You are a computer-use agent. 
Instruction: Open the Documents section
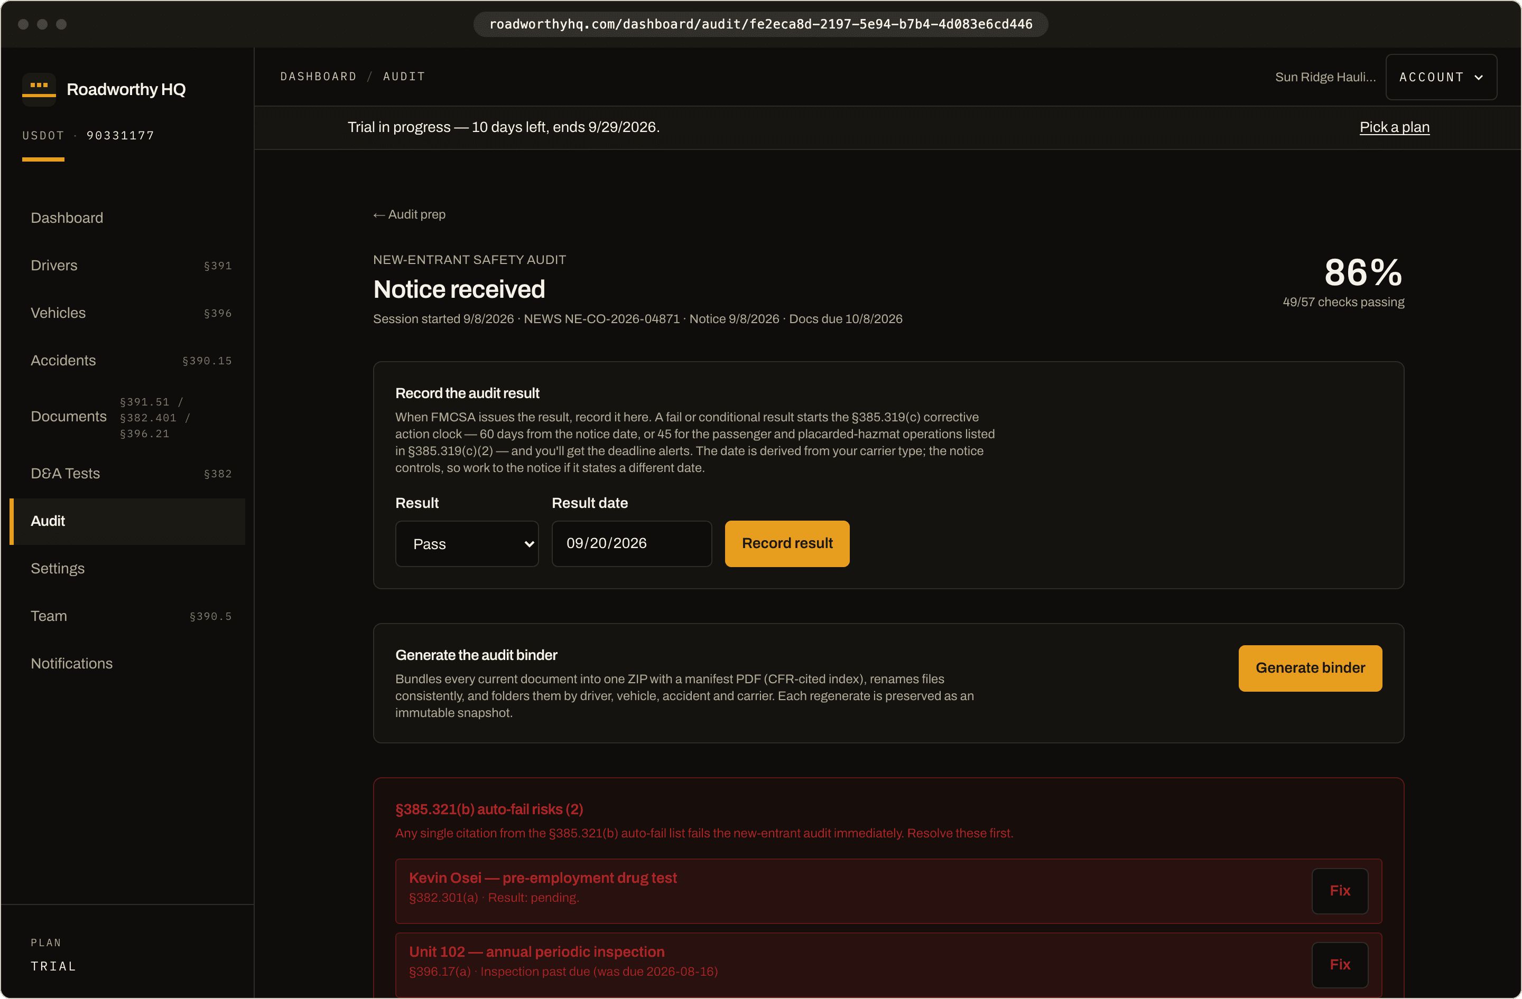click(127, 417)
